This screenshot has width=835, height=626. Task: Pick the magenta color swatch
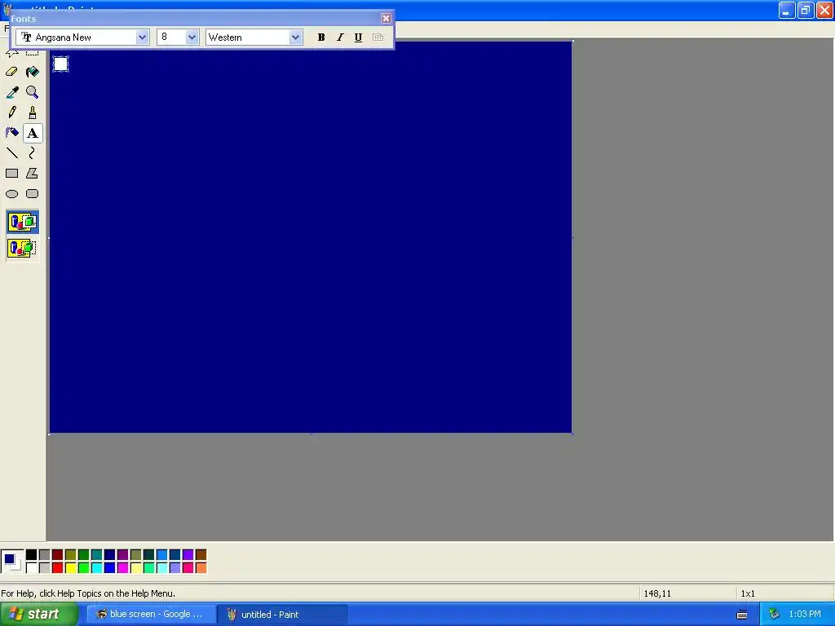click(122, 568)
